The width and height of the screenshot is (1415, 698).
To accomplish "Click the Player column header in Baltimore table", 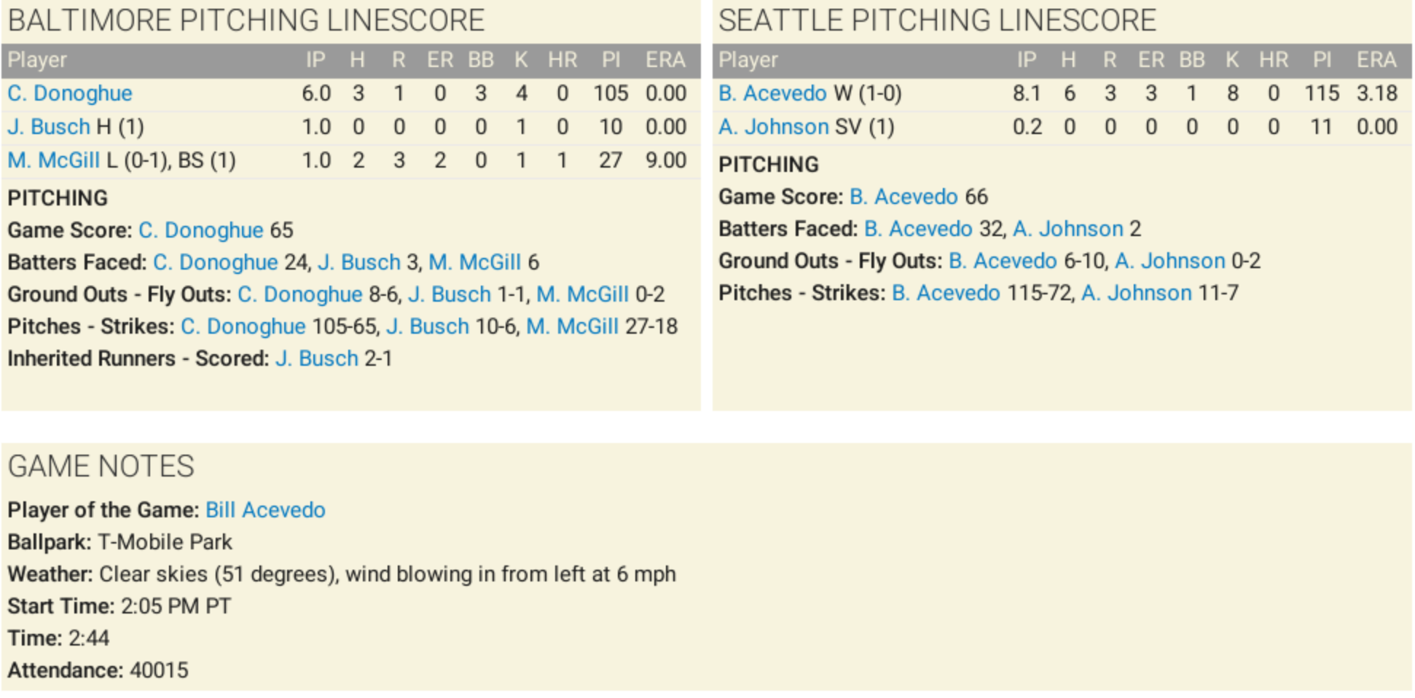I will coord(37,60).
